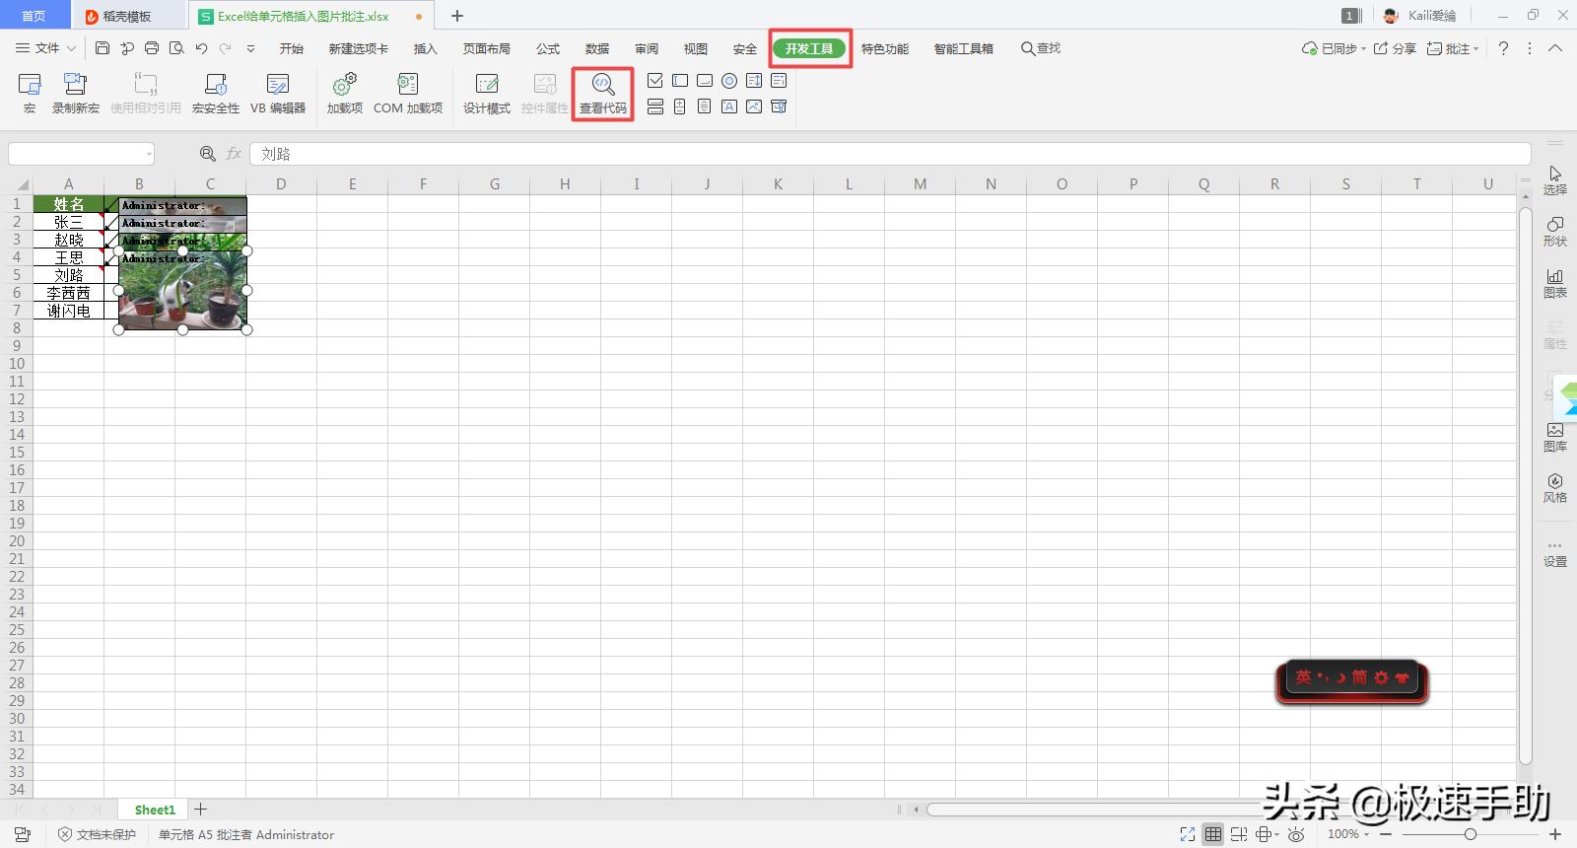The height and width of the screenshot is (848, 1577).
Task: Toggle eye protection mode in status bar
Action: [x=1296, y=834]
